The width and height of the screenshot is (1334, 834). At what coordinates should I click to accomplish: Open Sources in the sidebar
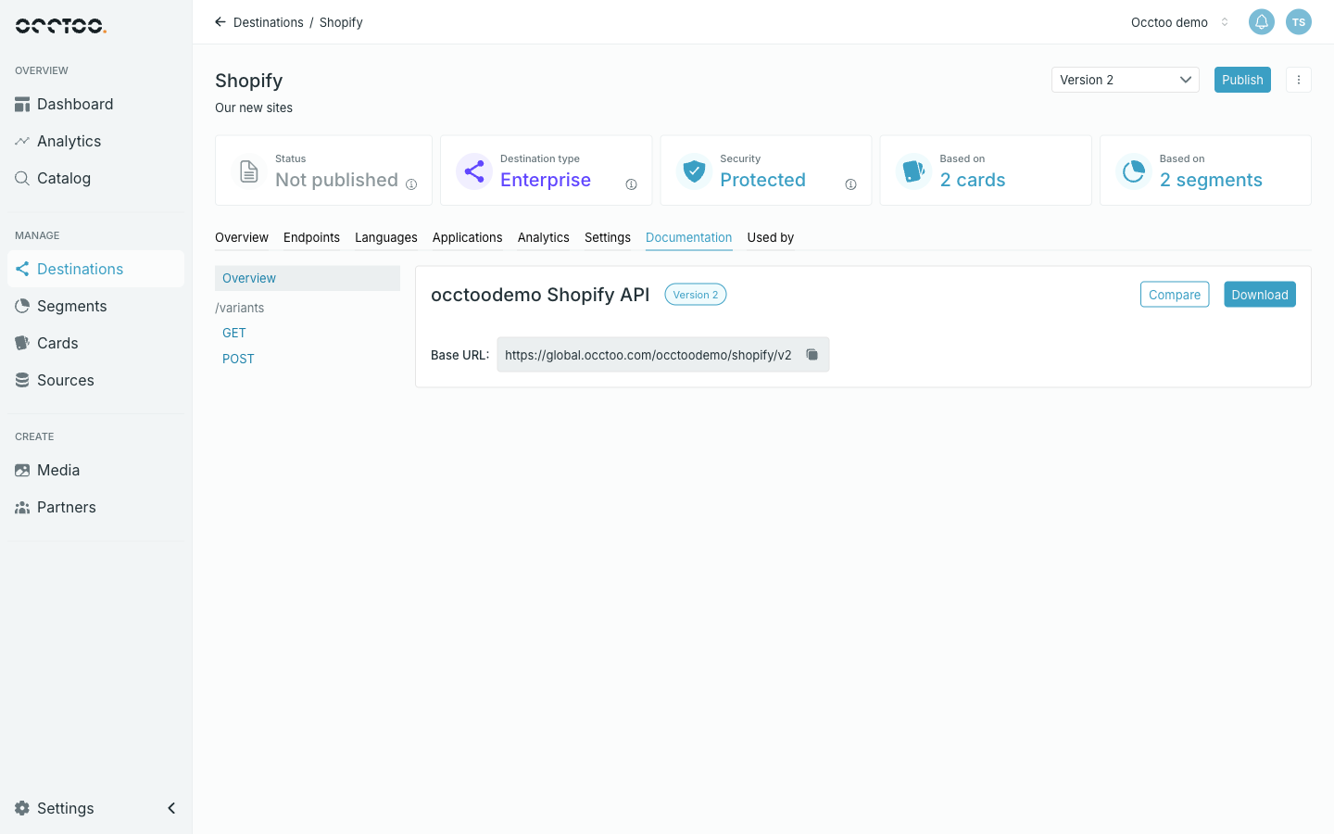coord(95,380)
